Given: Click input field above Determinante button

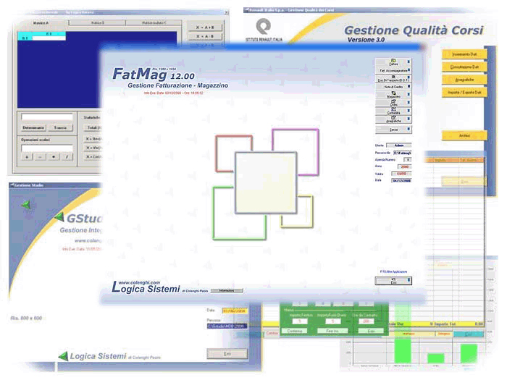Looking at the screenshot, I should point(47,117).
